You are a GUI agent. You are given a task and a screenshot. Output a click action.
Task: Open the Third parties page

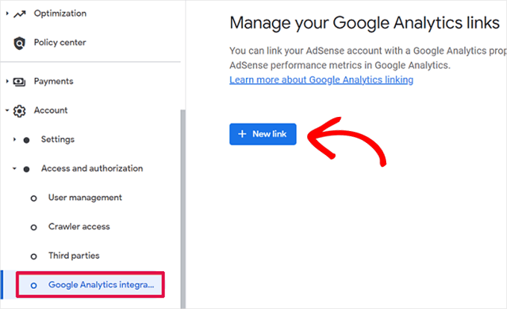74,255
